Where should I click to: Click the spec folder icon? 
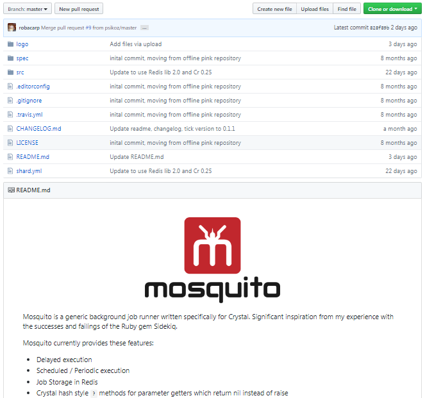point(10,58)
